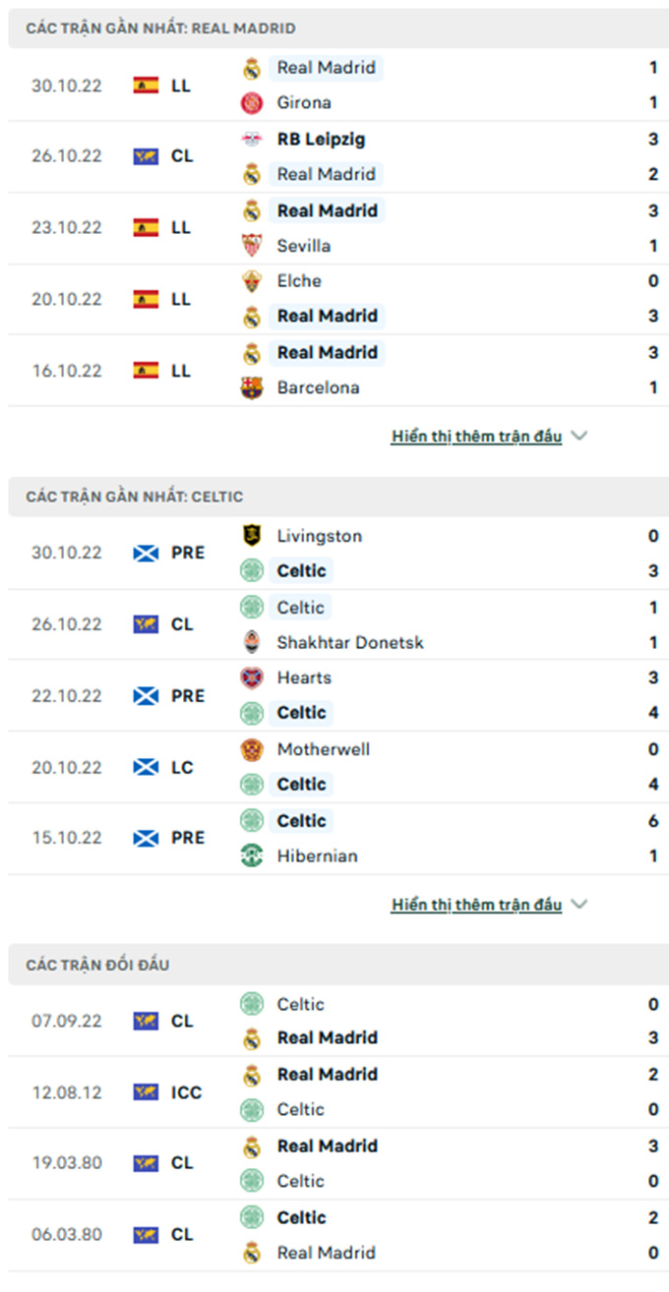Expand more Real Madrid matches via chevron
Viewport: 669px width, 1292px height.
point(578,436)
